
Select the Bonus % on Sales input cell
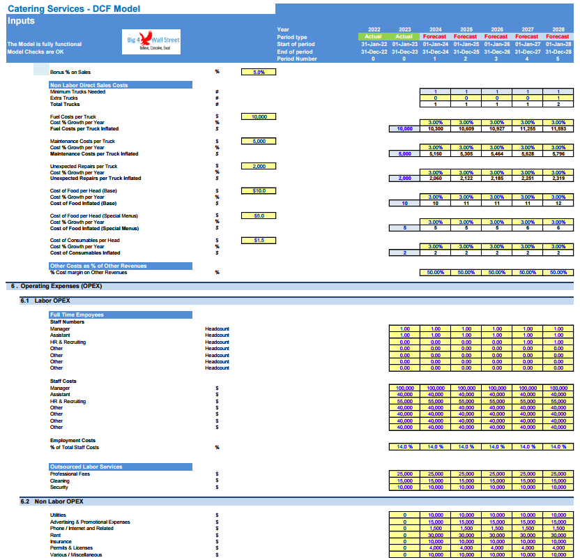click(x=259, y=72)
